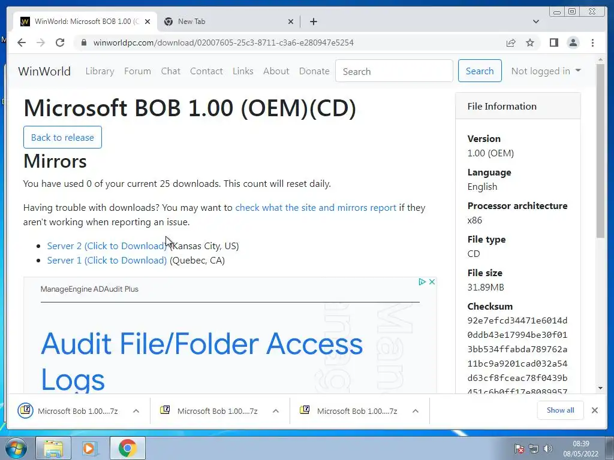Go back to the previous page
614x460 pixels.
pos(22,43)
